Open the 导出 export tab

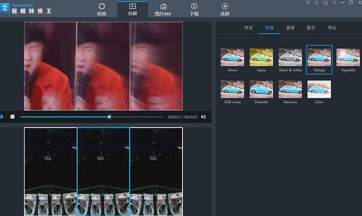pyautogui.click(x=332, y=28)
